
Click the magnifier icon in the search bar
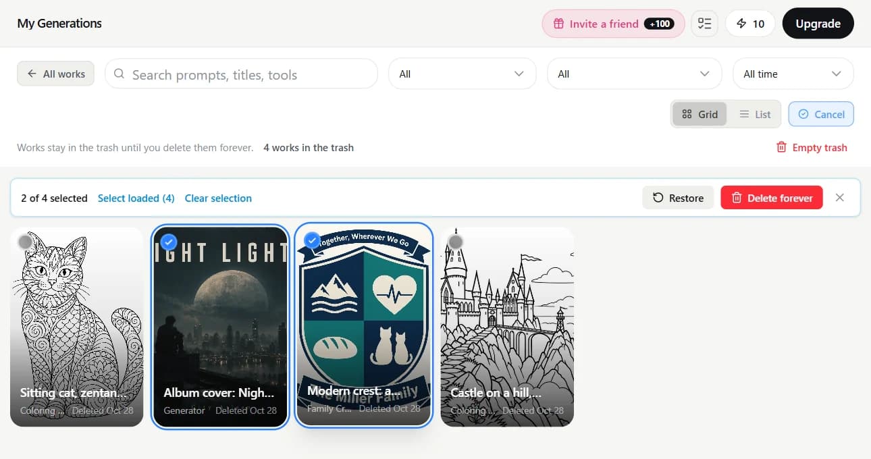point(120,74)
